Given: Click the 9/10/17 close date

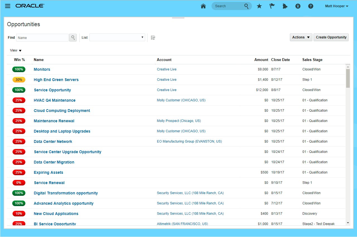Looking at the screenshot, I should [x=277, y=183].
